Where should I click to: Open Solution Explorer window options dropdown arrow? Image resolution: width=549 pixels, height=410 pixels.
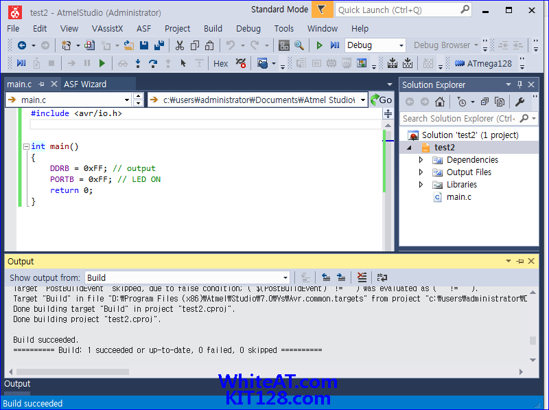[509, 84]
